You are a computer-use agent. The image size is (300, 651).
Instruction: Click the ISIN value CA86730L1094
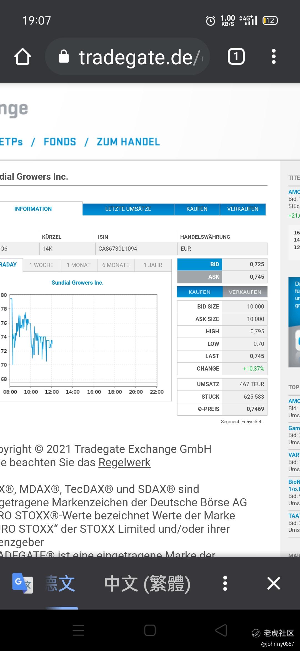118,249
